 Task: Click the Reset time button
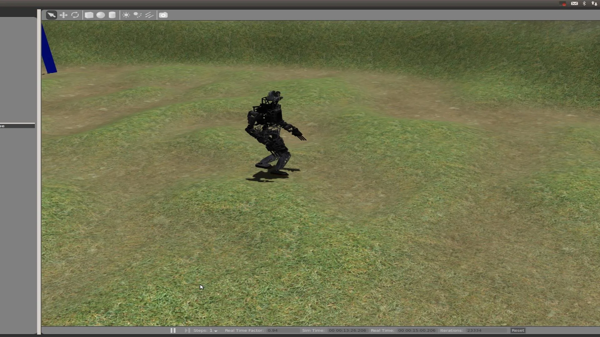pos(517,330)
